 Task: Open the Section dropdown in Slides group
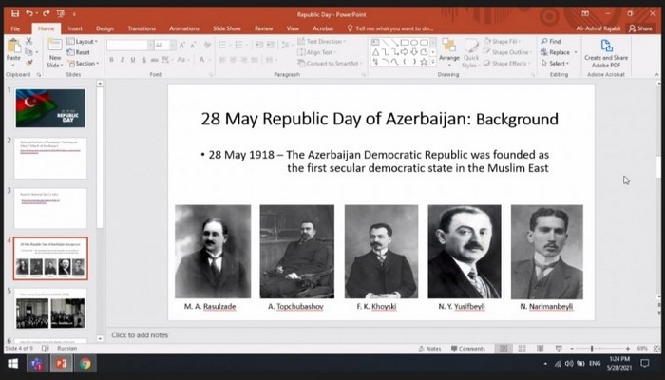pyautogui.click(x=85, y=63)
